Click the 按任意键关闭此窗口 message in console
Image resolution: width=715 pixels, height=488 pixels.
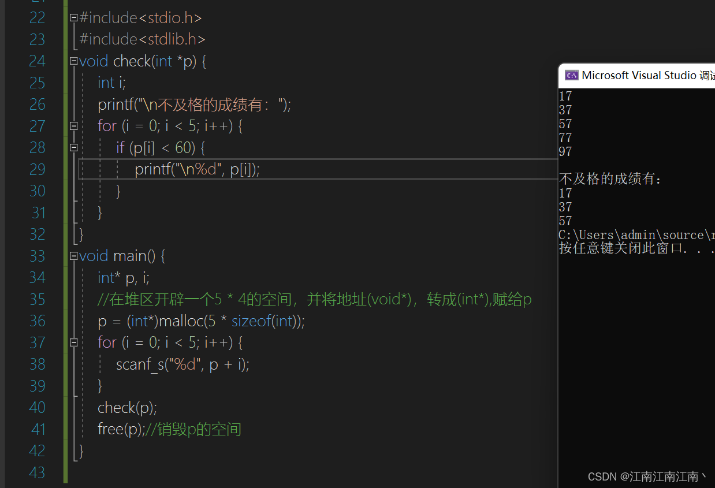coord(636,249)
